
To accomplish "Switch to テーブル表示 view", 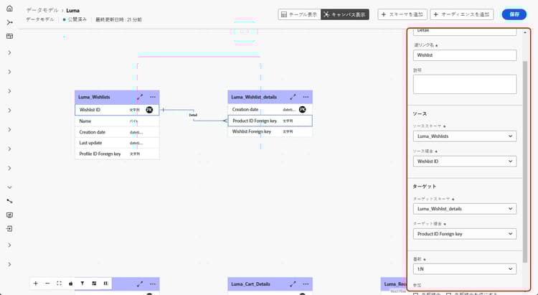I will (299, 14).
